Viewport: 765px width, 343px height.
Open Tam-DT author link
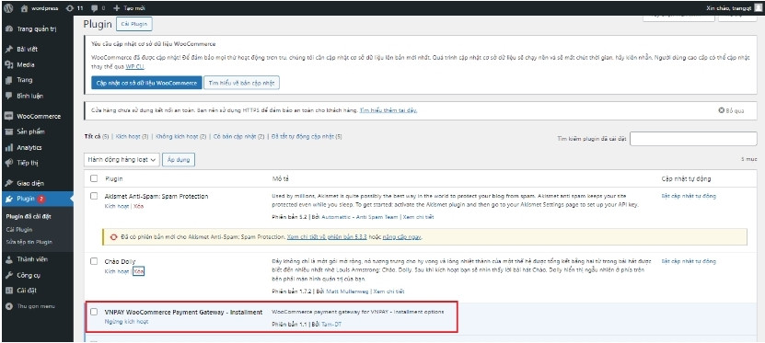point(331,324)
